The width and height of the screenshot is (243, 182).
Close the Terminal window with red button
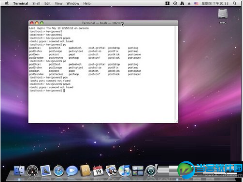pyautogui.click(x=32, y=23)
